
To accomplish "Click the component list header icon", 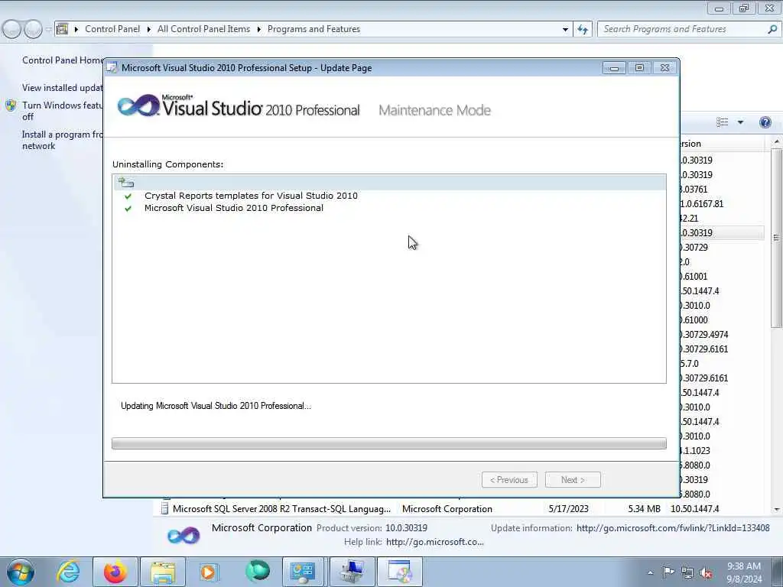I will [x=126, y=182].
